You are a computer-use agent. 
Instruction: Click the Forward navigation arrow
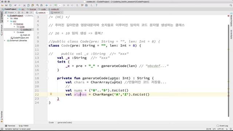[x=51, y=5]
